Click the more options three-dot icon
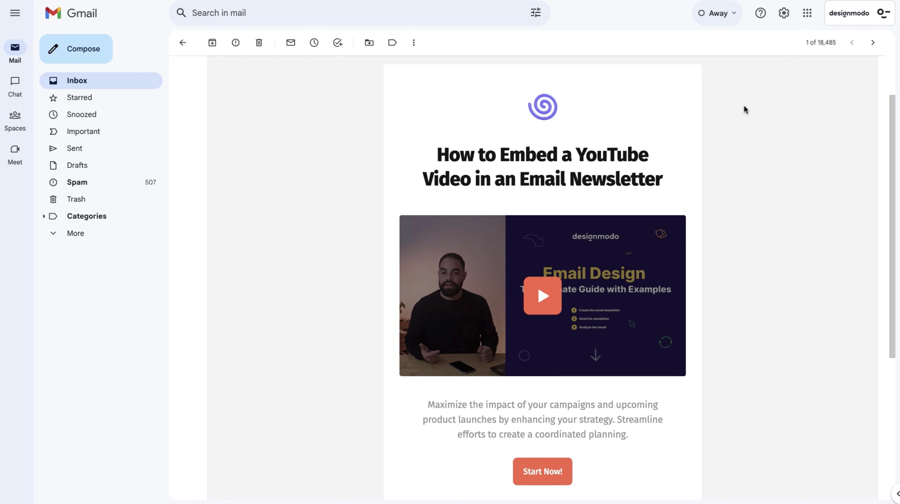The height and width of the screenshot is (504, 900). coord(414,42)
